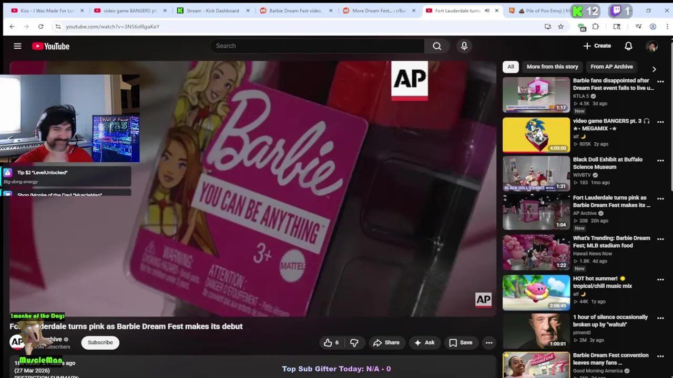The height and width of the screenshot is (378, 673).
Task: Mute tab via the speaker icon on Fort Lauderdale tab
Action: [487, 10]
